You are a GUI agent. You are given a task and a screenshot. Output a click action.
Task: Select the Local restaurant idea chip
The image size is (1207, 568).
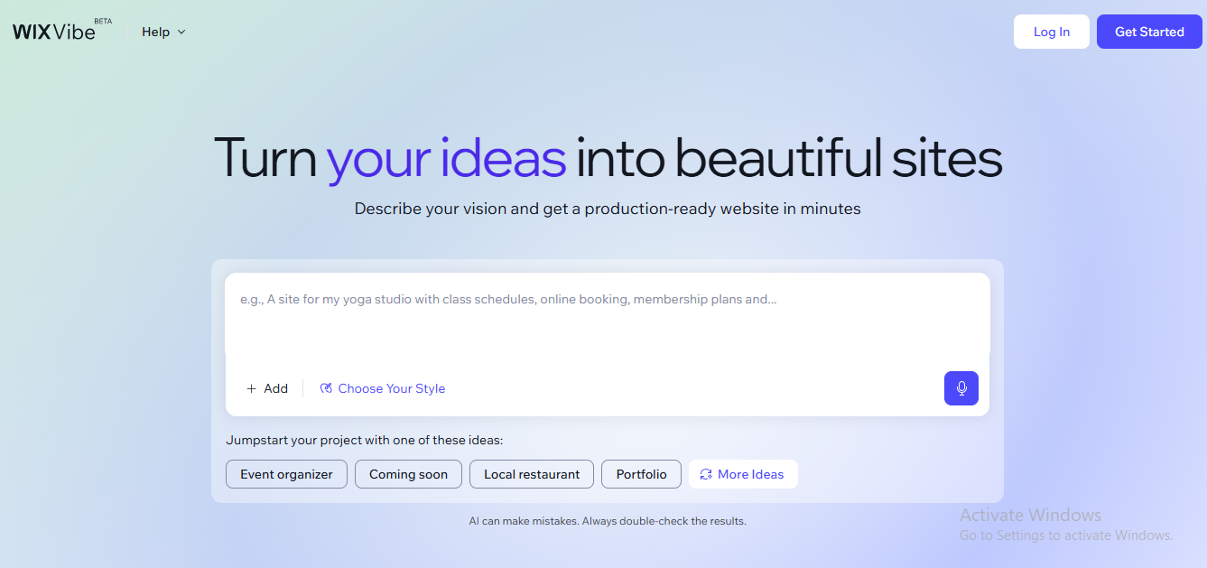[532, 474]
